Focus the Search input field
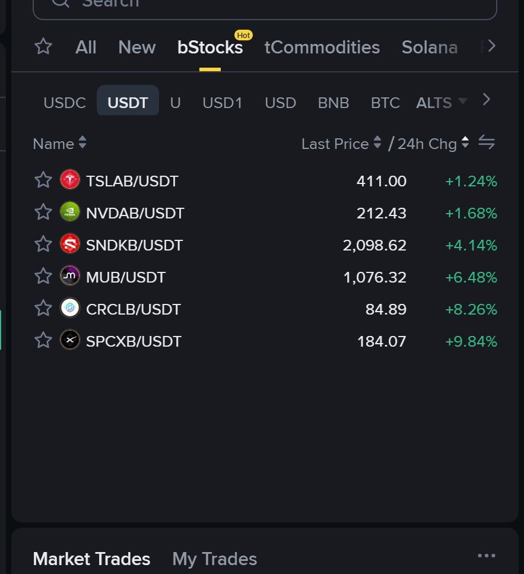Image resolution: width=524 pixels, height=574 pixels. (265, 5)
